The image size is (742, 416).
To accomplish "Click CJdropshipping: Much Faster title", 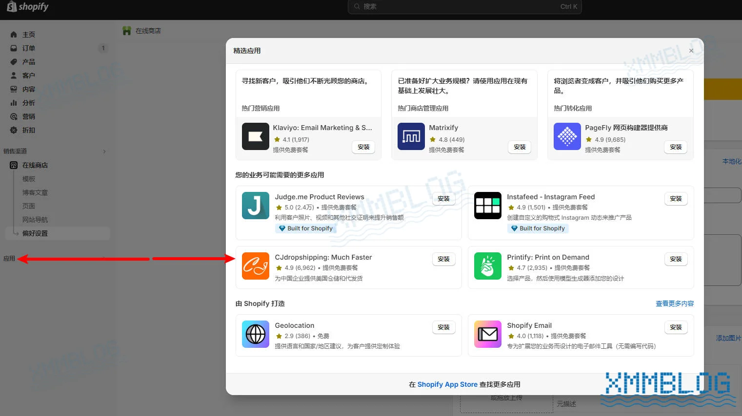I will [x=323, y=257].
